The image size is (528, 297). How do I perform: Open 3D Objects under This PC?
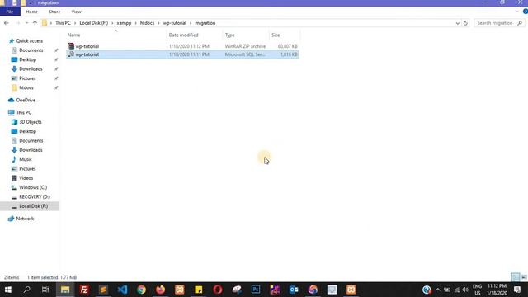point(31,122)
